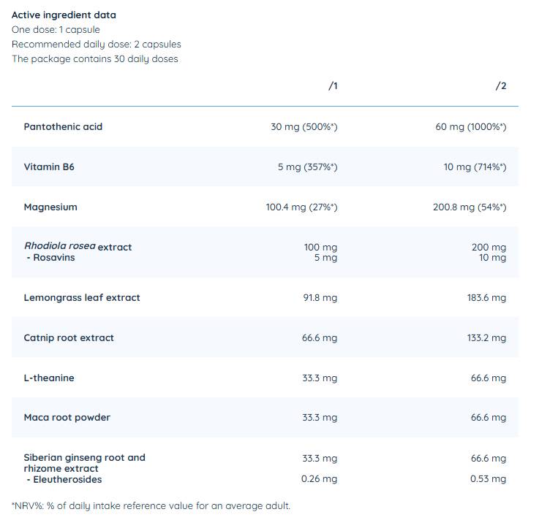The height and width of the screenshot is (520, 539).
Task: Click the NRV% footnote text
Action: point(151,505)
